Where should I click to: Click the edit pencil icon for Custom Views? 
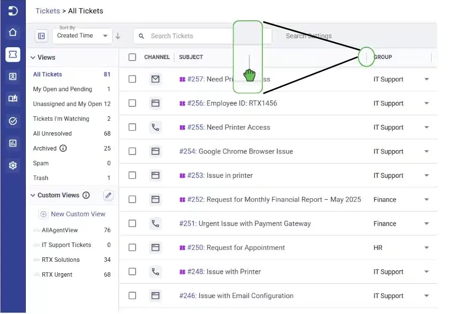coord(108,195)
